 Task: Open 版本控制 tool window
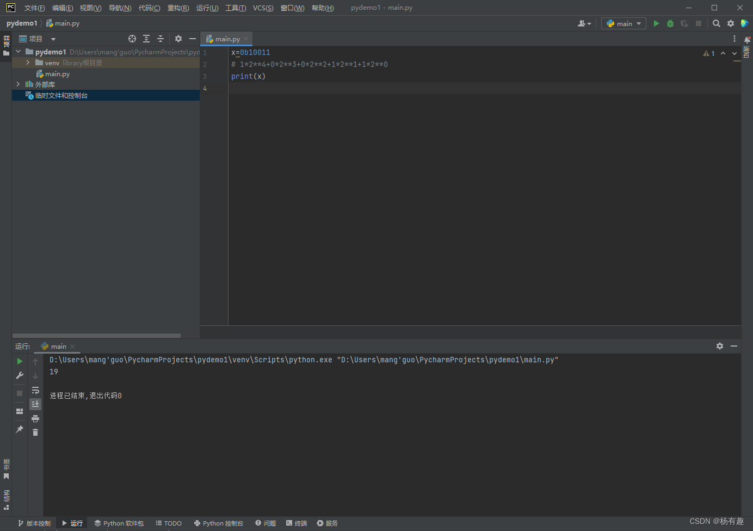point(34,523)
